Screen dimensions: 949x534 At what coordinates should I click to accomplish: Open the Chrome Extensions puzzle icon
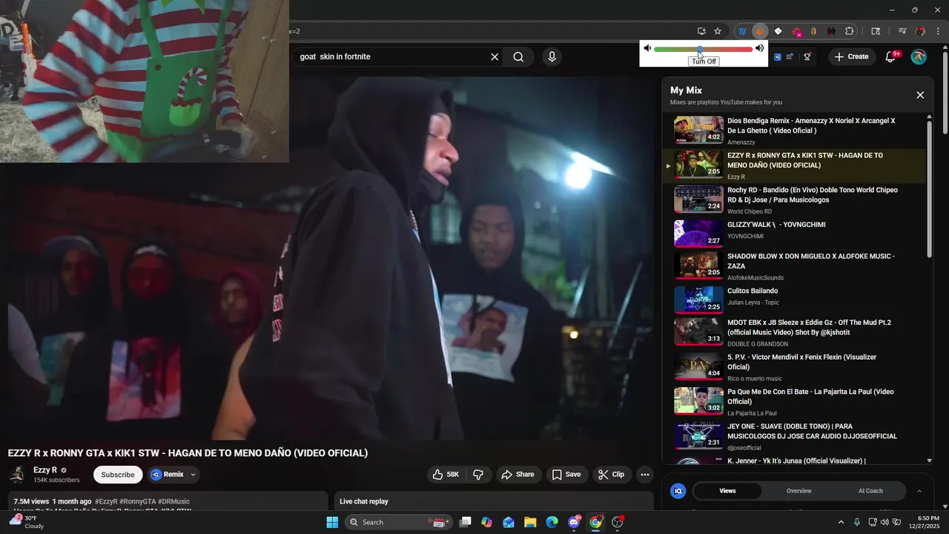pyautogui.click(x=849, y=31)
